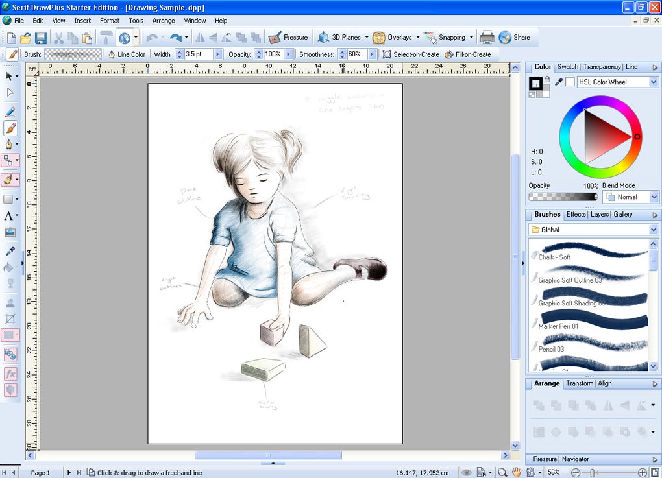The height and width of the screenshot is (478, 662).
Task: Save the drawing with the floppy disk icon
Action: click(40, 38)
